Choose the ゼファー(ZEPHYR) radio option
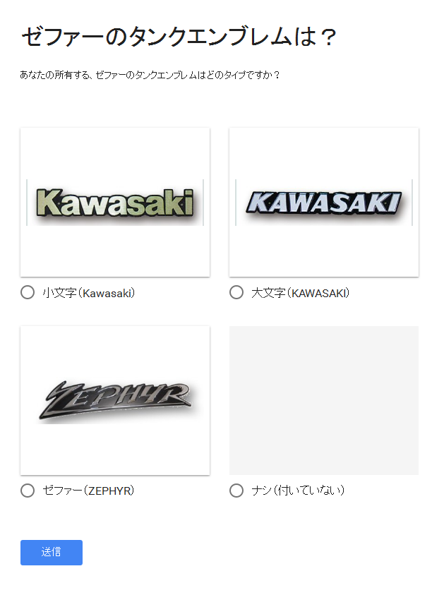Viewport: 444px width, 595px height. [28, 491]
